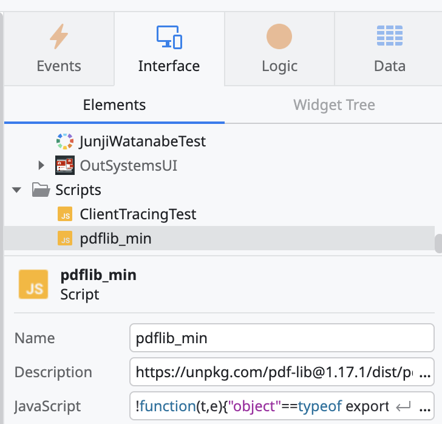442x424 pixels.
Task: Click the elements tree scrollbar thumb
Action: click(438, 244)
